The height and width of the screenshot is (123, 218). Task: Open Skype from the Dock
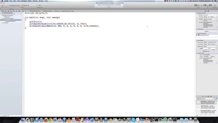pyautogui.click(x=133, y=120)
